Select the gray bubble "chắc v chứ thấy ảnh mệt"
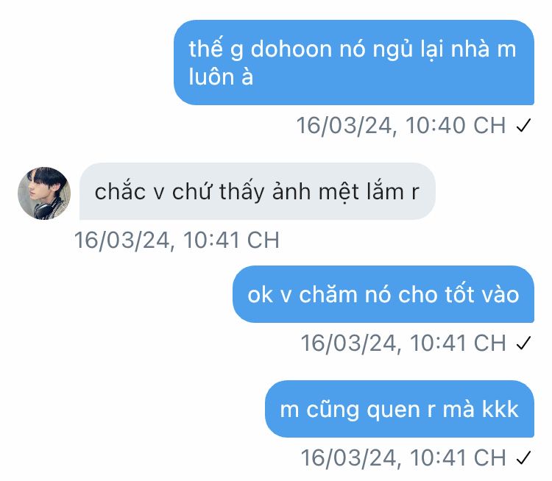Image resolution: width=552 pixels, height=481 pixels. [x=258, y=191]
